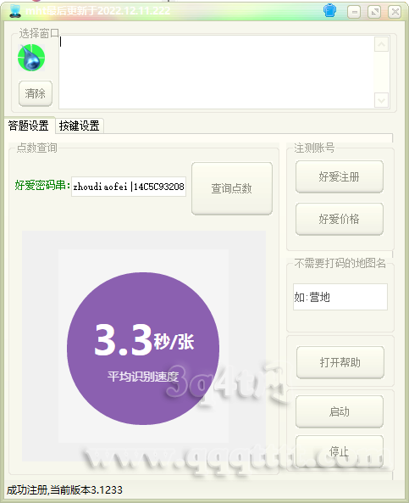Click the 查询点数 button
The height and width of the screenshot is (503, 409).
point(232,188)
